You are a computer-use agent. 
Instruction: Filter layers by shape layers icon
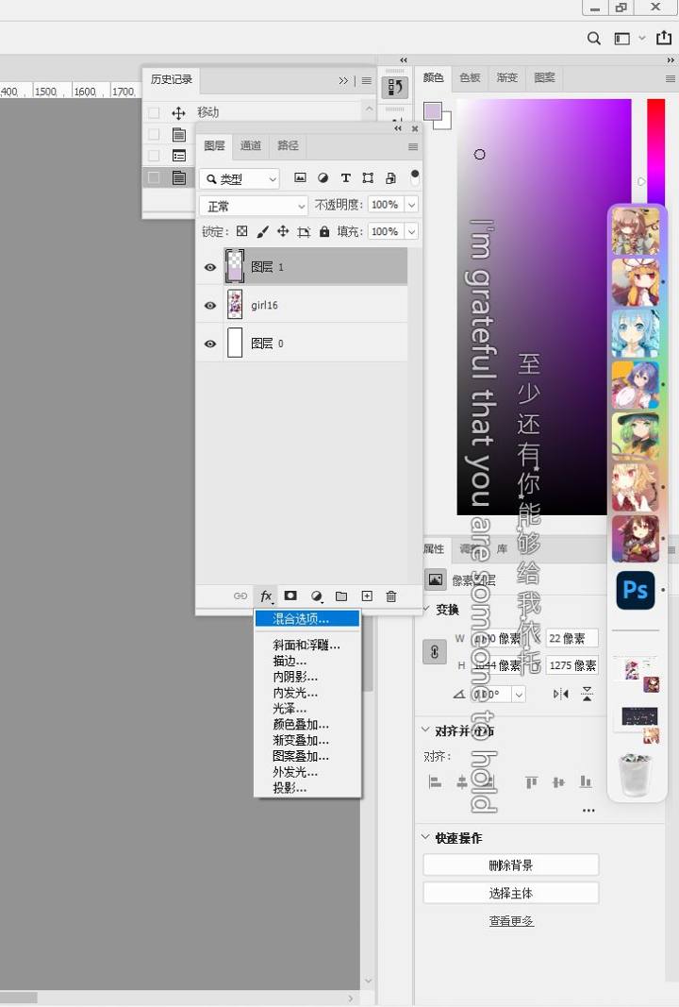click(368, 177)
